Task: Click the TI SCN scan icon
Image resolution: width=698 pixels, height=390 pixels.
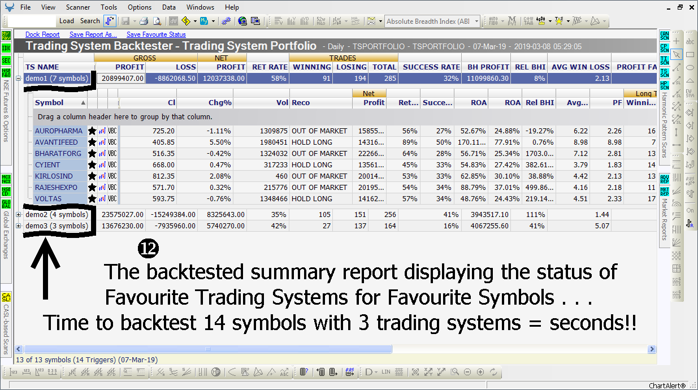Action: point(665,60)
